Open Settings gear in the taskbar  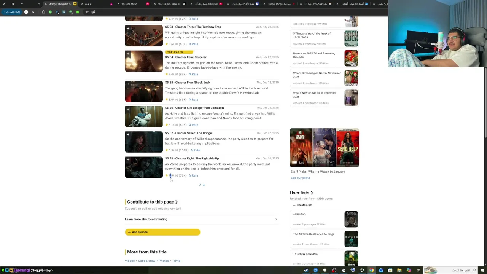362,271
